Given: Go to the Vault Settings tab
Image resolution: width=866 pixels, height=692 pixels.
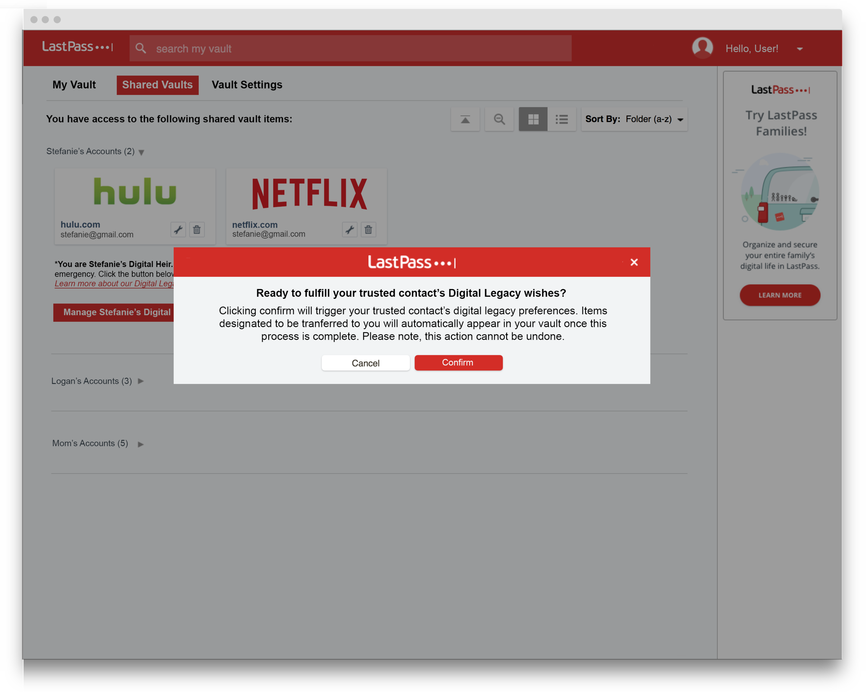Looking at the screenshot, I should coord(247,85).
